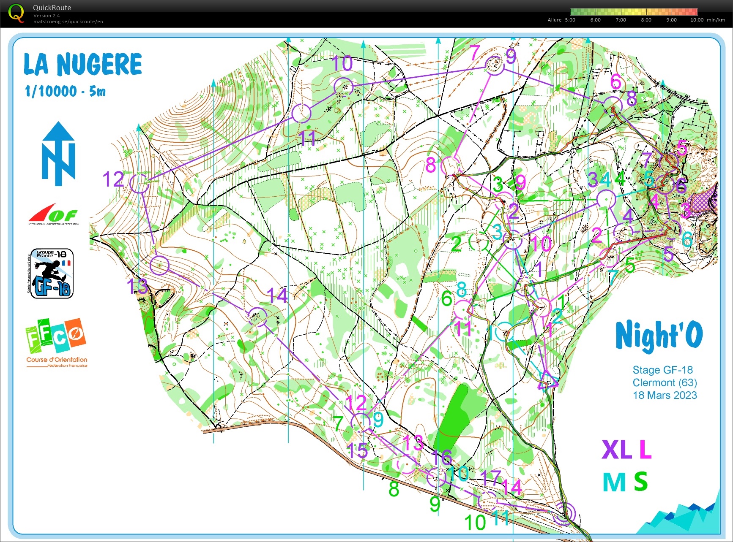Click the pace color gradient legend bar
Screen dimensions: 733x542
click(634, 12)
